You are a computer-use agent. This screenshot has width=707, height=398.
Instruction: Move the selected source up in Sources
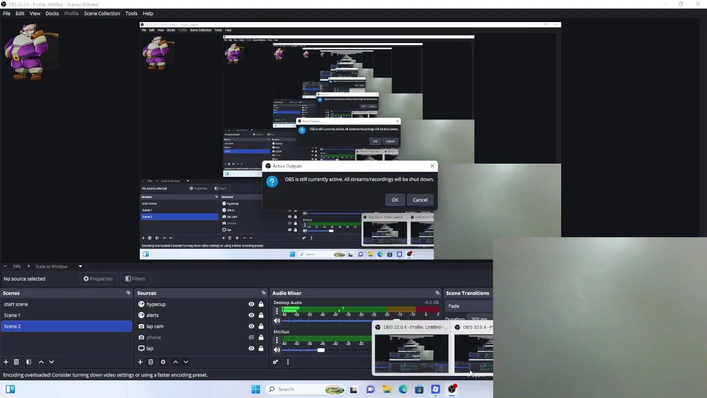click(176, 362)
